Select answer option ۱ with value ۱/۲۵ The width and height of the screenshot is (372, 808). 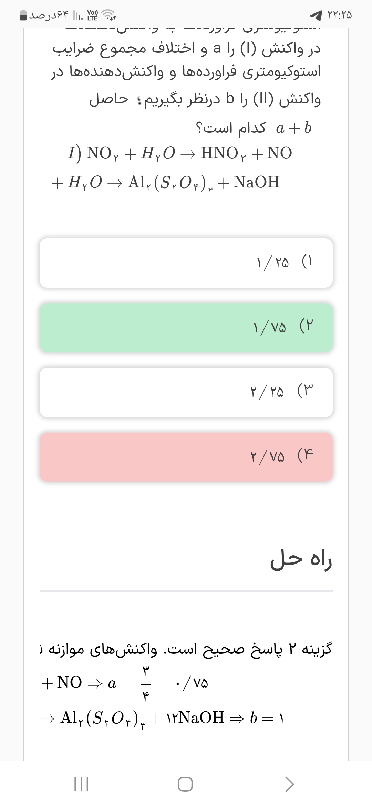pos(186,263)
